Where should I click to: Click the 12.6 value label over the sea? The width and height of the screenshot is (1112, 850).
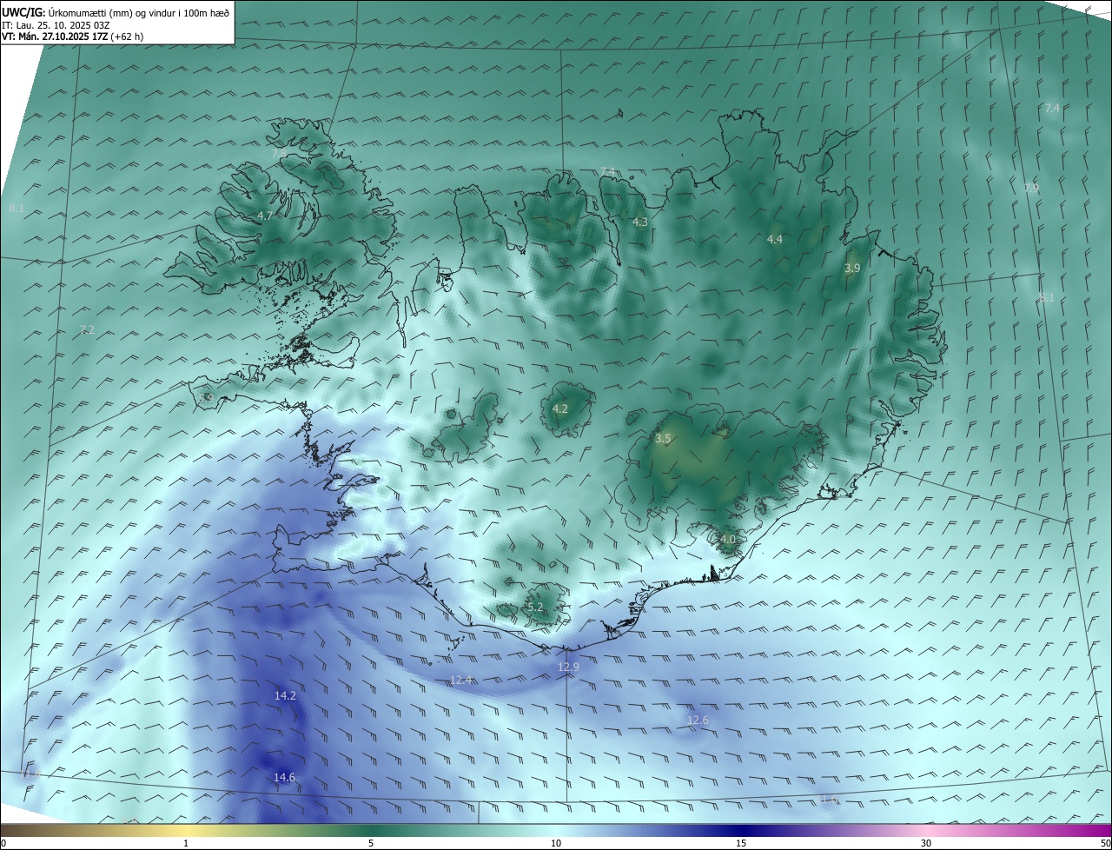pos(698,720)
